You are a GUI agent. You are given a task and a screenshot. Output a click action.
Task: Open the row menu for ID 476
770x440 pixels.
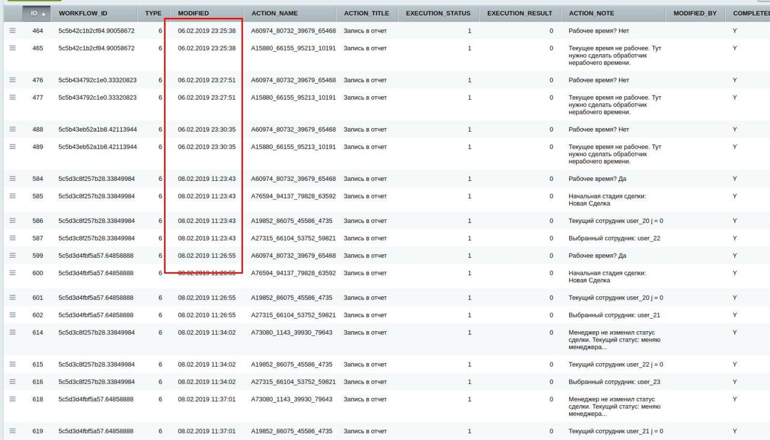pos(12,79)
